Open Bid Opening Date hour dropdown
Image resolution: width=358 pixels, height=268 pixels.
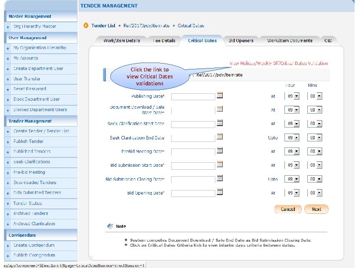click(296, 193)
